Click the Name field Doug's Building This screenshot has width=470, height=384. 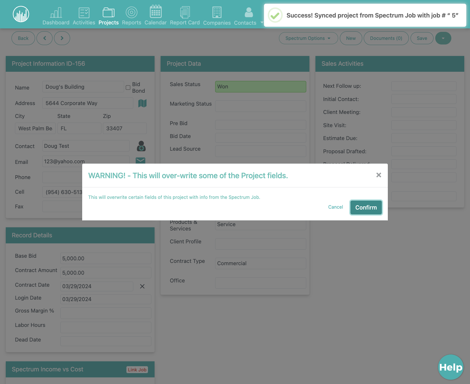[83, 87]
